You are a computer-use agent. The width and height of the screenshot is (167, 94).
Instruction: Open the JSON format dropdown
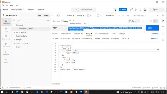tap(126, 38)
